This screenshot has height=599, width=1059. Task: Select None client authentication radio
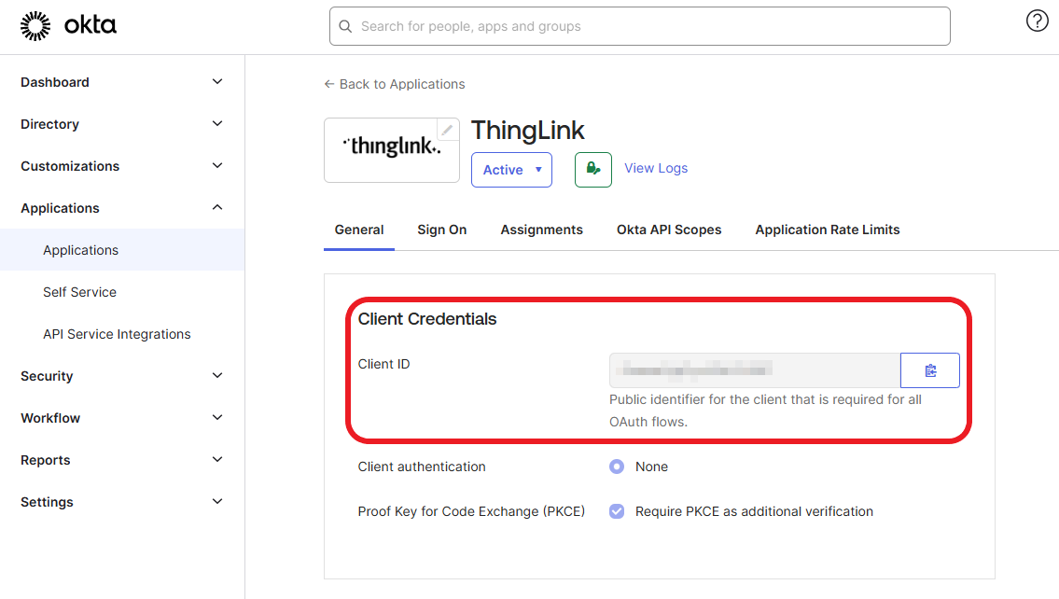[617, 467]
